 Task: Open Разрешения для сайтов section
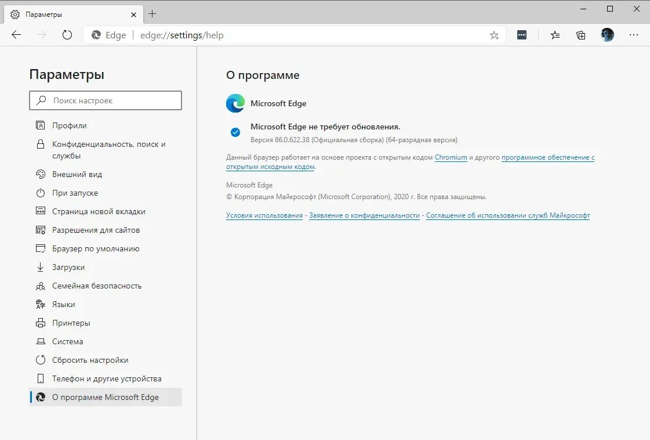106,230
